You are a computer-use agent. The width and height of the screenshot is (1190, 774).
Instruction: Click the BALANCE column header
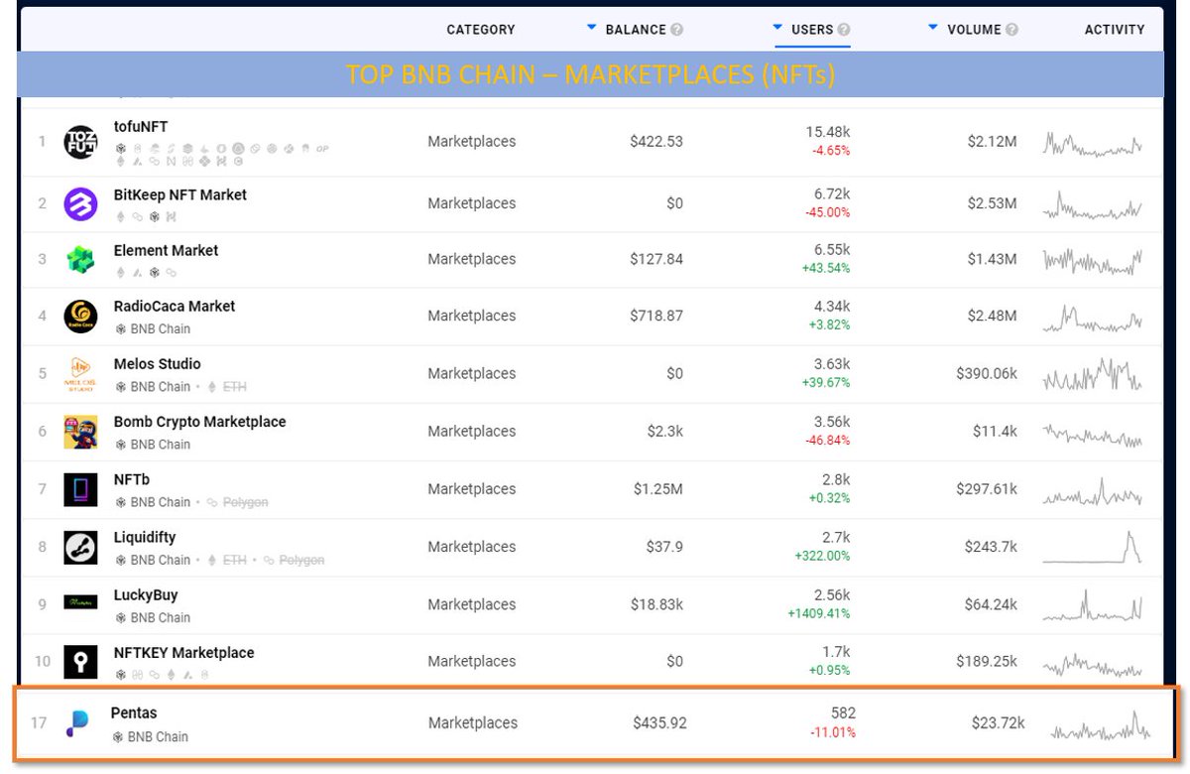pyautogui.click(x=636, y=30)
